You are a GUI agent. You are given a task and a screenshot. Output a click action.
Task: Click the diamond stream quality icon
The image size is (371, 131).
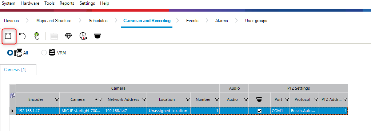tap(68, 36)
